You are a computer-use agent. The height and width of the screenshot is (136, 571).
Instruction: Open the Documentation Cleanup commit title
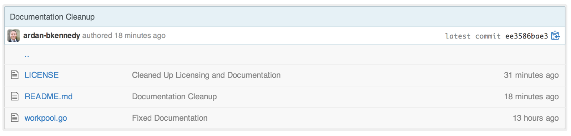pos(52,17)
